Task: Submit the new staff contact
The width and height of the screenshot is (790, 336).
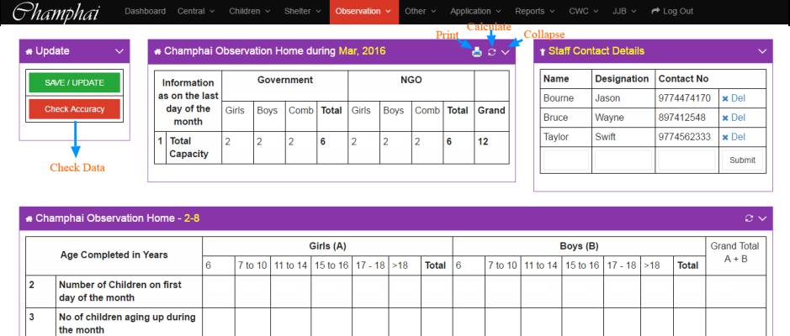Action: pyautogui.click(x=742, y=160)
